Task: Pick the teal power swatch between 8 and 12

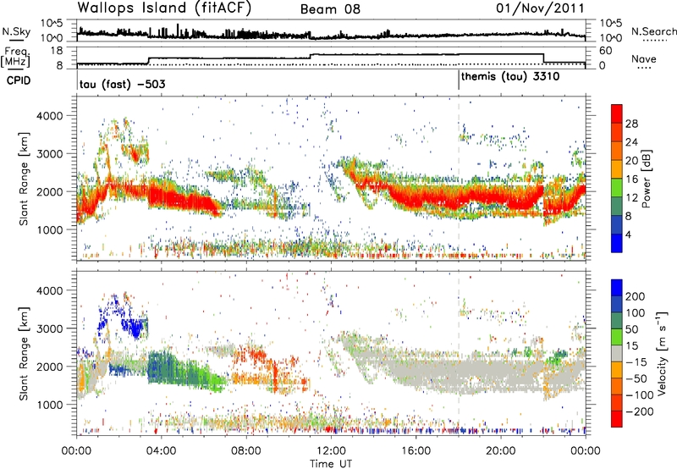Action: coord(617,207)
